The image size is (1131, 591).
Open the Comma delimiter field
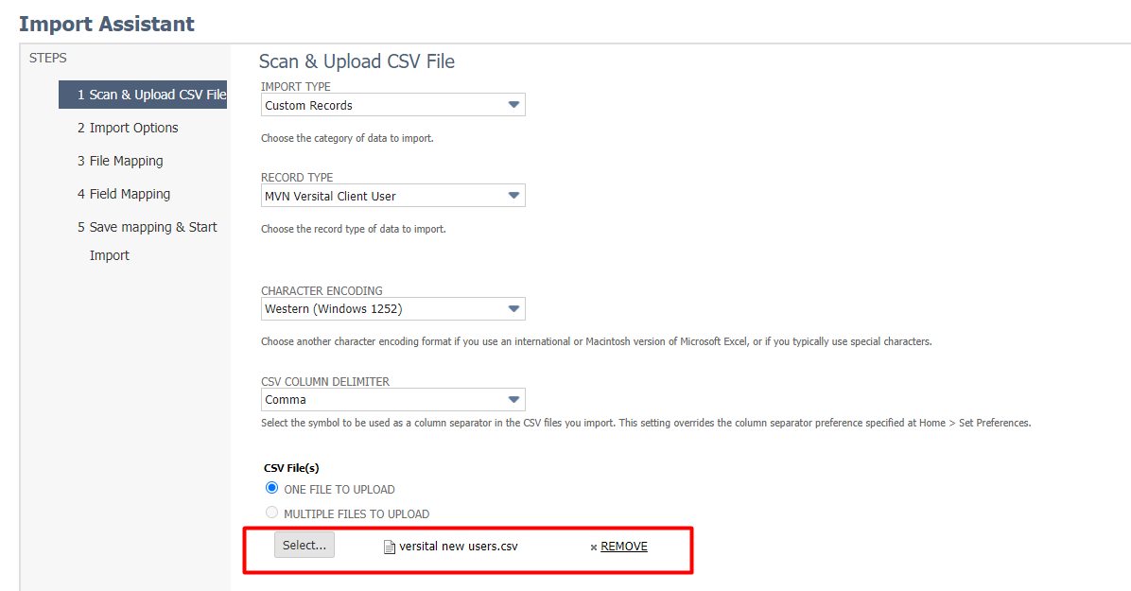[383, 399]
